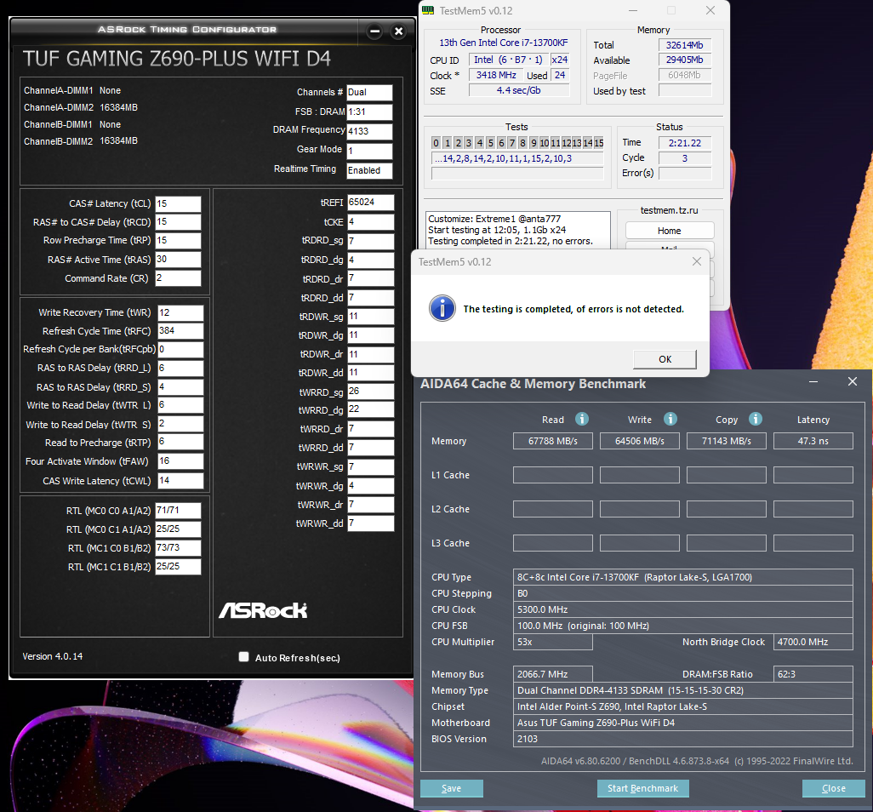Close the ASRock Timing Configurator window
873x812 pixels.
coord(399,31)
